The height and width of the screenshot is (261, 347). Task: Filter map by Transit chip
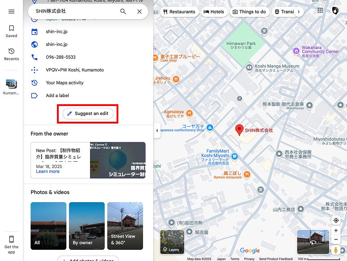coord(284,12)
